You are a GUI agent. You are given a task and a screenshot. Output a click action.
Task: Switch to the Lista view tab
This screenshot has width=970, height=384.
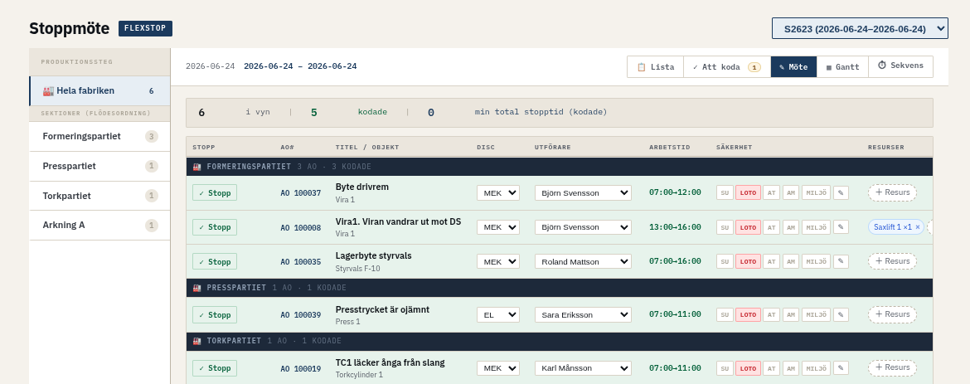[x=655, y=67]
